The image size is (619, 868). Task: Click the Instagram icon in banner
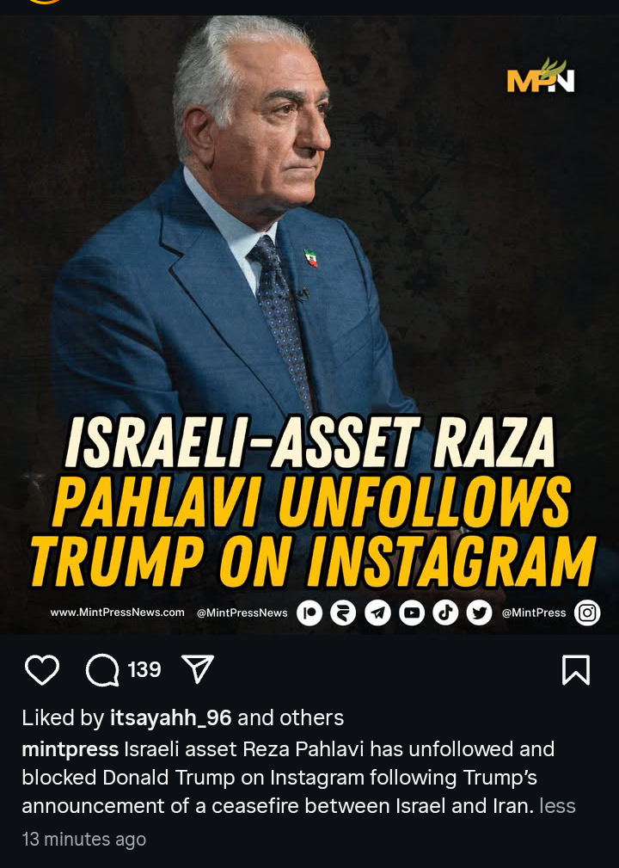click(587, 613)
